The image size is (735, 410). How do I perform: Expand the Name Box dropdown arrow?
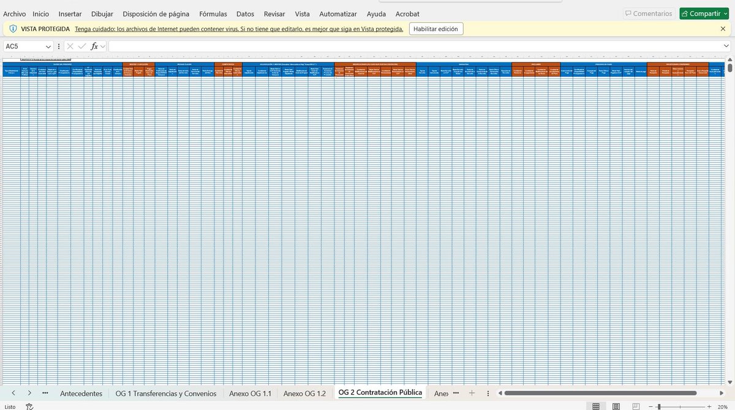(49, 47)
